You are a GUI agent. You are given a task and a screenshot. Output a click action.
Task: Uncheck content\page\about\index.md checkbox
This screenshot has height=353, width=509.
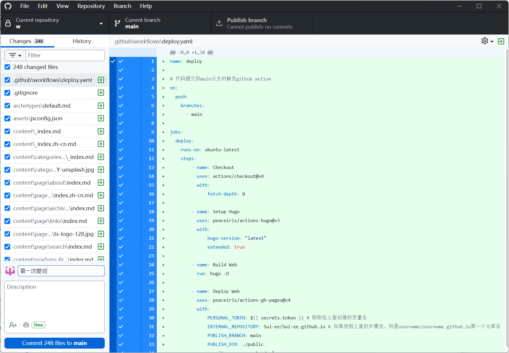pos(7,183)
